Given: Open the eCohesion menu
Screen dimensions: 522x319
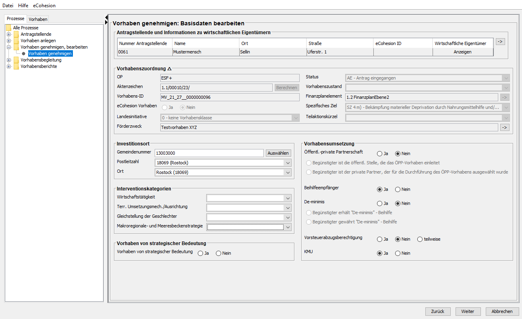Looking at the screenshot, I should tap(44, 6).
